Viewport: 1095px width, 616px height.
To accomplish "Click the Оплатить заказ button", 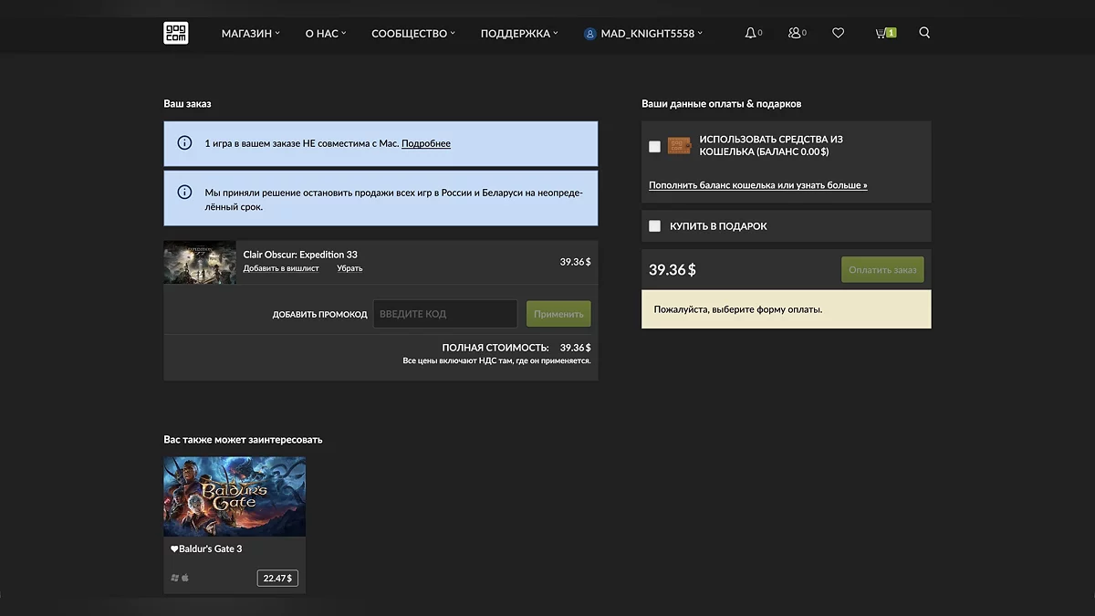I will tap(882, 269).
